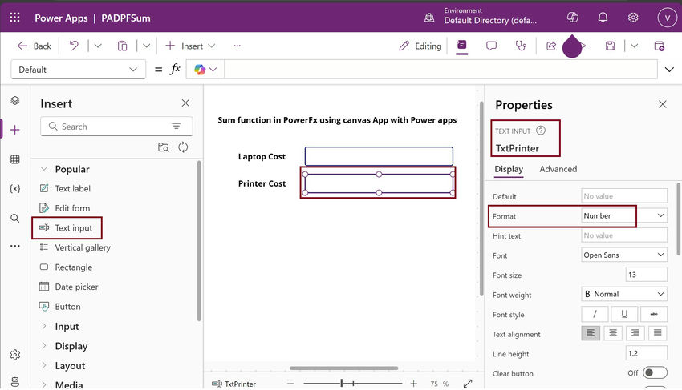Viewport: 682px width, 390px height.
Task: Open the toolbar overflow ellipsis
Action: [237, 46]
